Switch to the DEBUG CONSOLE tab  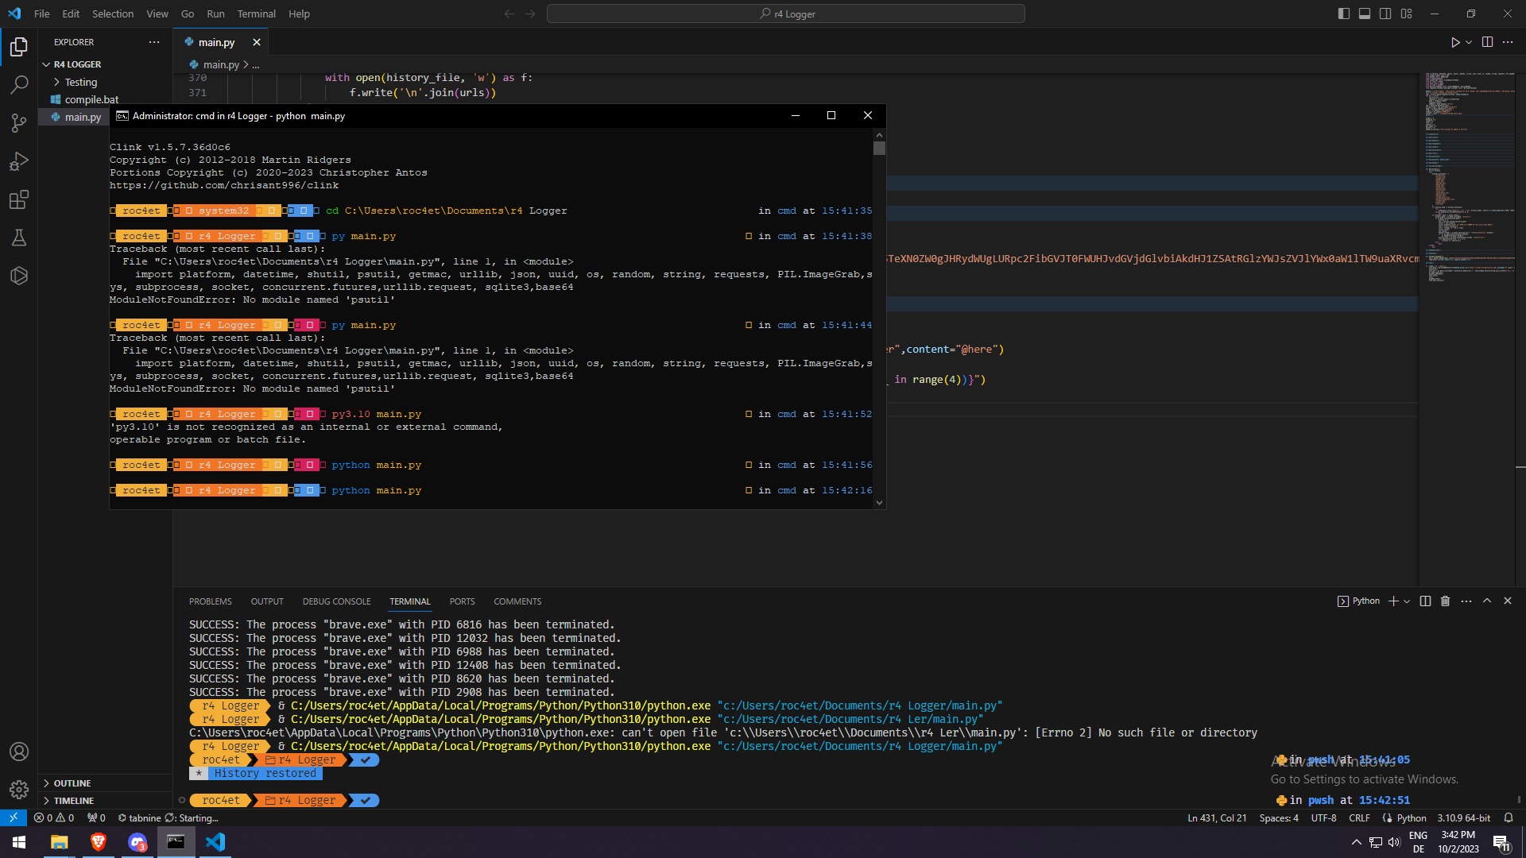336,601
